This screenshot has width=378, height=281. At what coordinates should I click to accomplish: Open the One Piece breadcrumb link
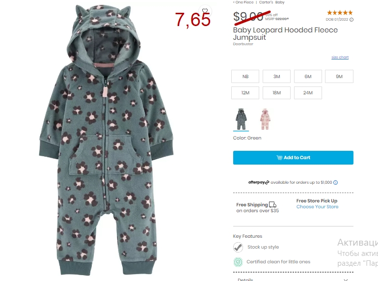click(x=243, y=2)
